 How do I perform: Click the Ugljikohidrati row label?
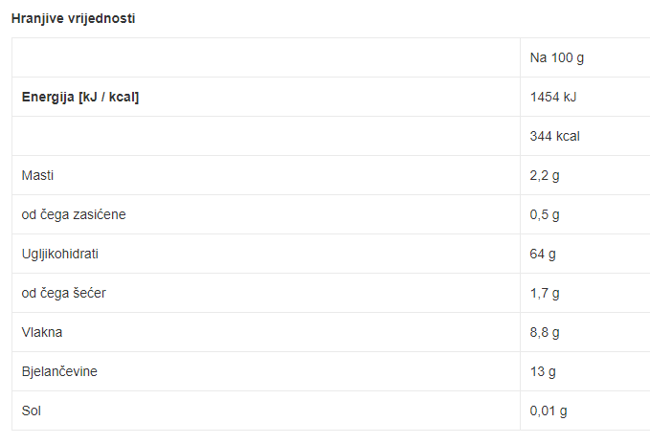pos(59,254)
